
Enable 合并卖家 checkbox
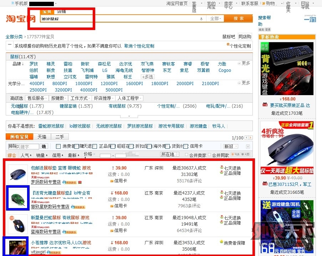click(x=186, y=154)
